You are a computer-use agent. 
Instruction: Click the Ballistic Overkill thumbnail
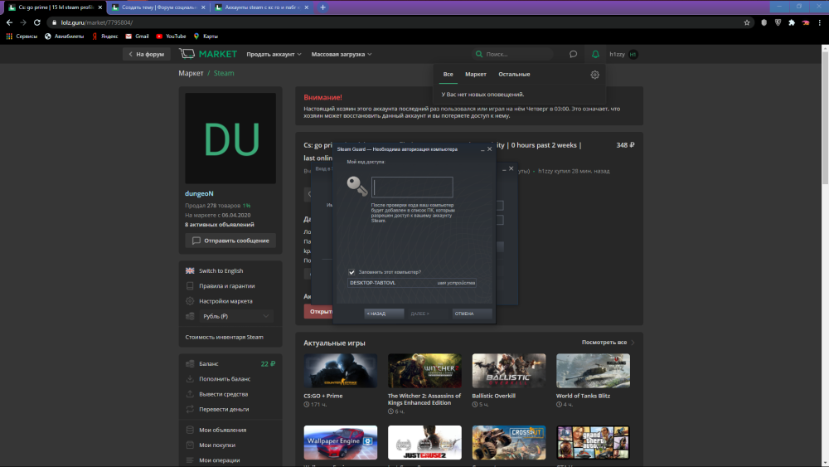[509, 371]
